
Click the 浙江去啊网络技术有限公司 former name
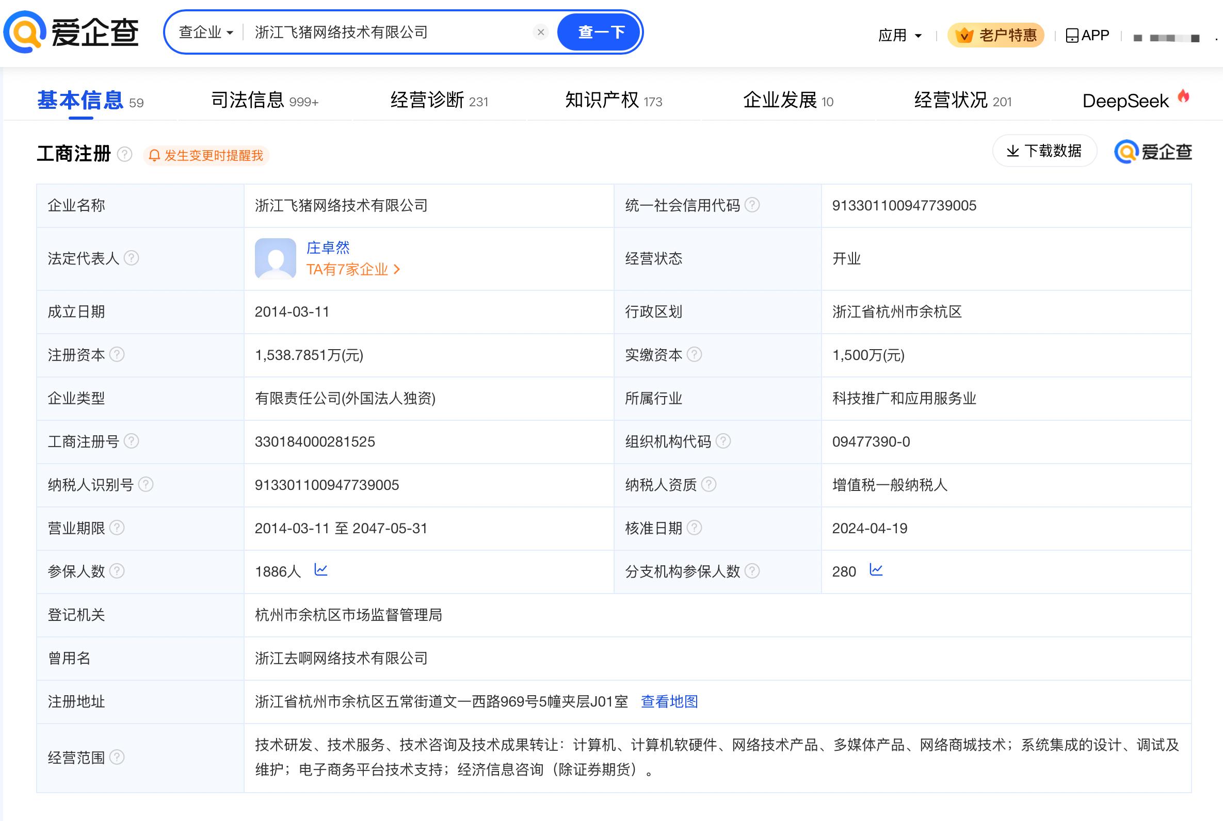(x=341, y=658)
